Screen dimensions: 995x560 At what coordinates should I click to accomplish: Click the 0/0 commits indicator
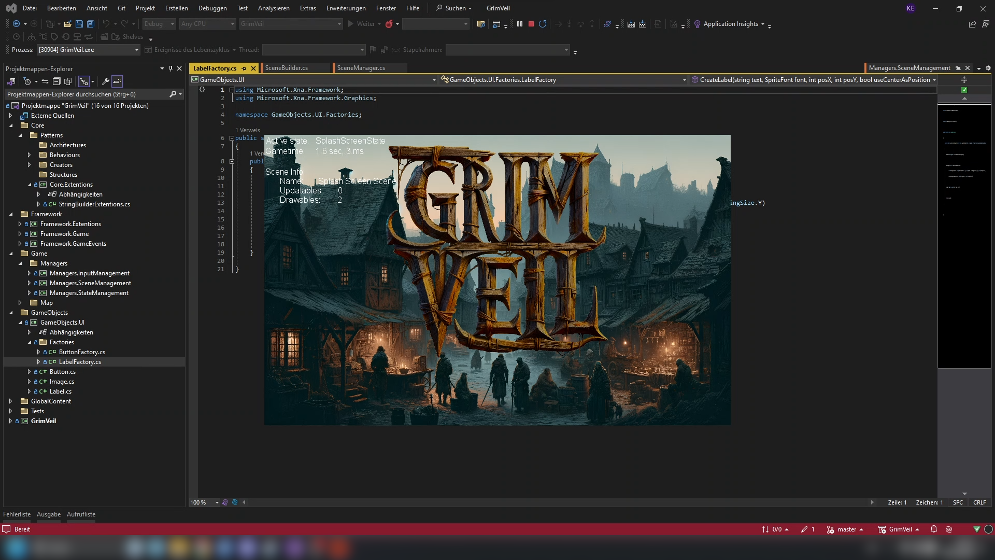tap(775, 529)
